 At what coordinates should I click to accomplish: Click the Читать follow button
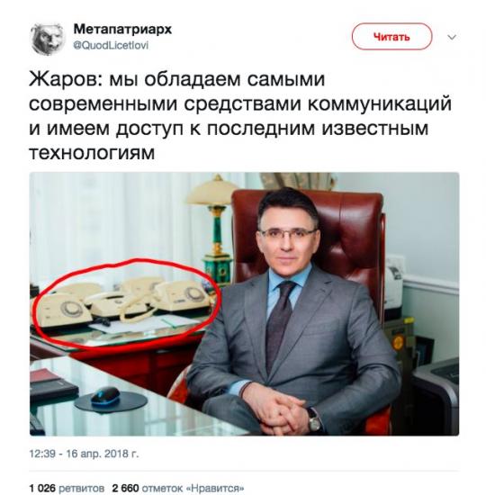click(391, 37)
